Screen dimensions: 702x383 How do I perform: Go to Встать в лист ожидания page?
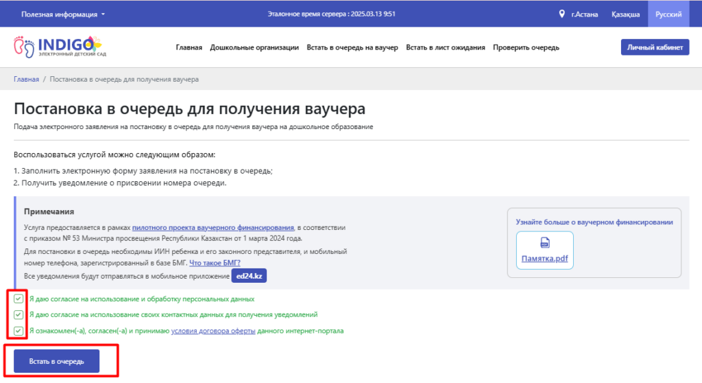[x=446, y=47]
